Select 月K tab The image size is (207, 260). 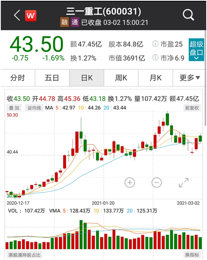[155, 78]
